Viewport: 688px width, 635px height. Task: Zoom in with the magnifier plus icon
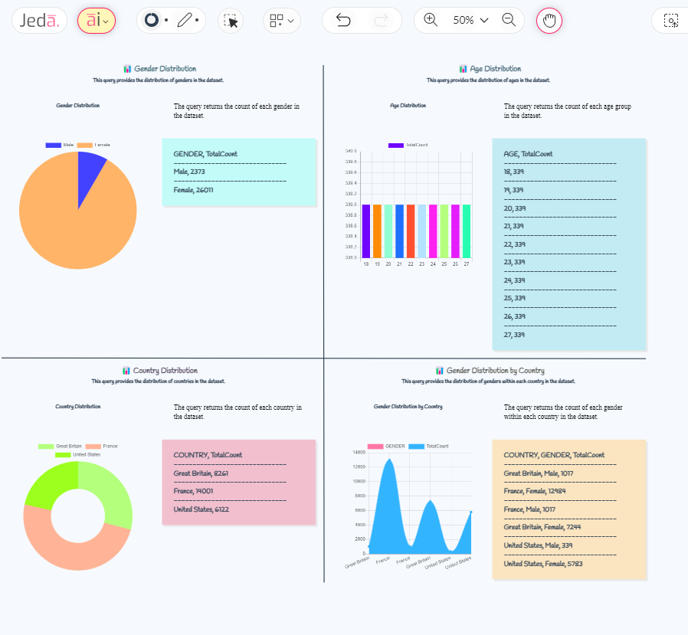click(430, 21)
